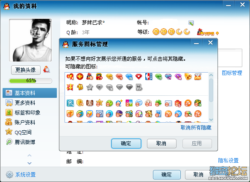Click the brown bear face icon
Image resolution: width=250 pixels, height=182 pixels.
(90, 103)
